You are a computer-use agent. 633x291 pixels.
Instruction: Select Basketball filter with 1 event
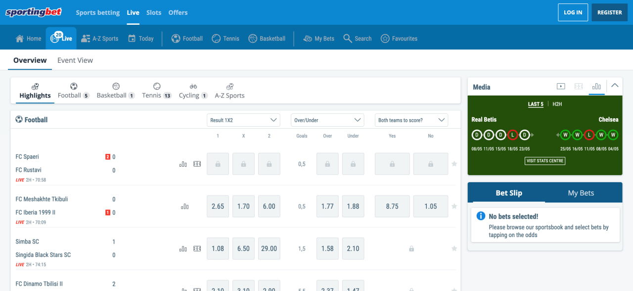click(x=116, y=91)
